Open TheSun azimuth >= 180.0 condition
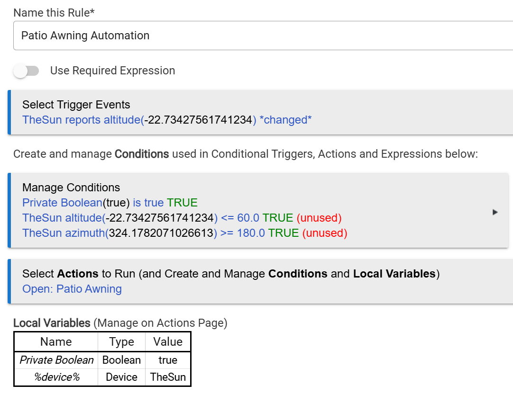The image size is (513, 394). (x=185, y=233)
